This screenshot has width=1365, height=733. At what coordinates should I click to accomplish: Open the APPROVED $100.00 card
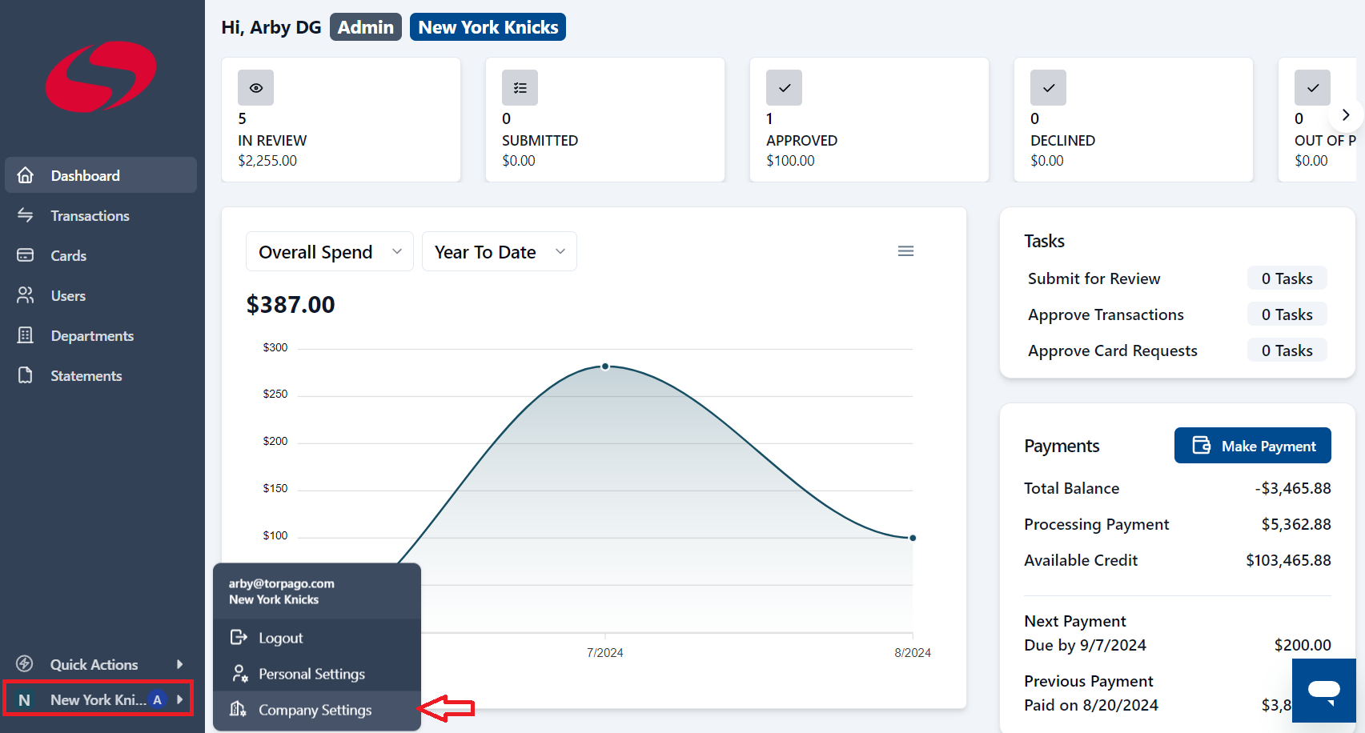pos(869,119)
